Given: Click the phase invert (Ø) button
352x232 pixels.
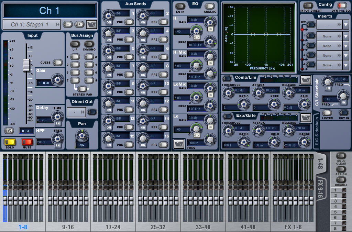Looking at the screenshot, I should point(9,130).
